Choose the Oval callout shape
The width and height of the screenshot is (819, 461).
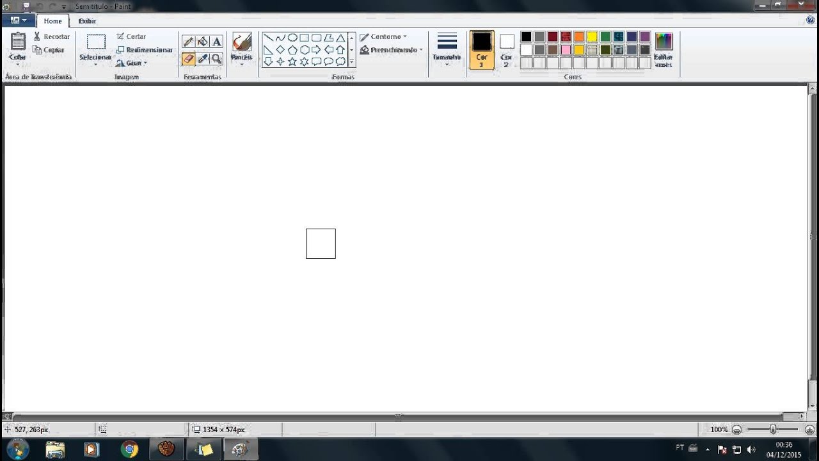[x=329, y=62]
